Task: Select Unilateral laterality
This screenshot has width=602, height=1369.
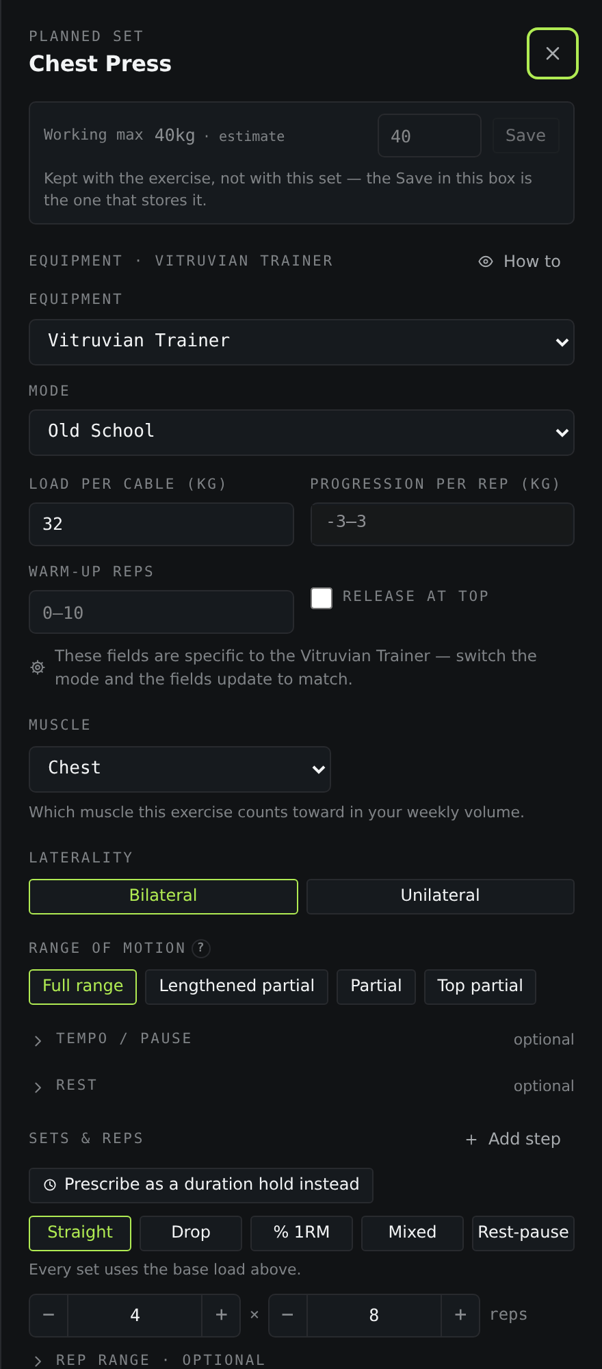Action: pyautogui.click(x=441, y=896)
